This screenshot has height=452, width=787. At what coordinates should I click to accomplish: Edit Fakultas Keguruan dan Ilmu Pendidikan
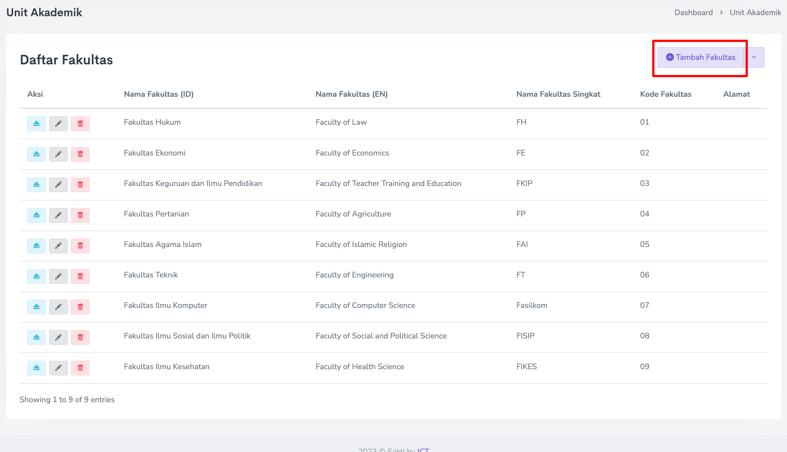pos(58,185)
